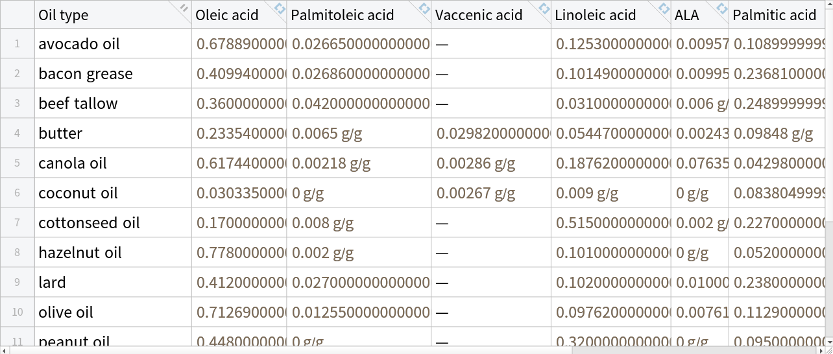Click the Oil type column type icon
833x354 pixels.
184,8
